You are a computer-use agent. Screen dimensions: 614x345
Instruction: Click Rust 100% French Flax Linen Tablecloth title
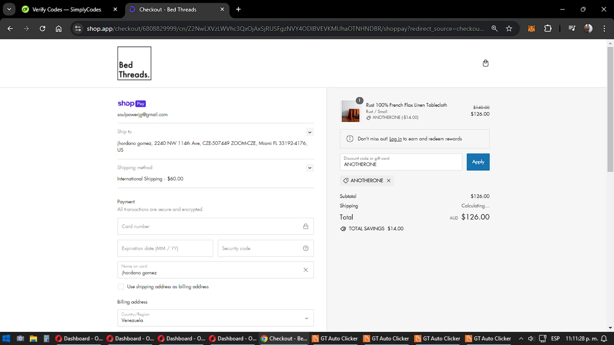406,105
